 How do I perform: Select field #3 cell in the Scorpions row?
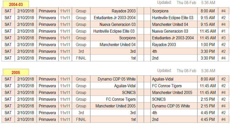[x=223, y=38]
